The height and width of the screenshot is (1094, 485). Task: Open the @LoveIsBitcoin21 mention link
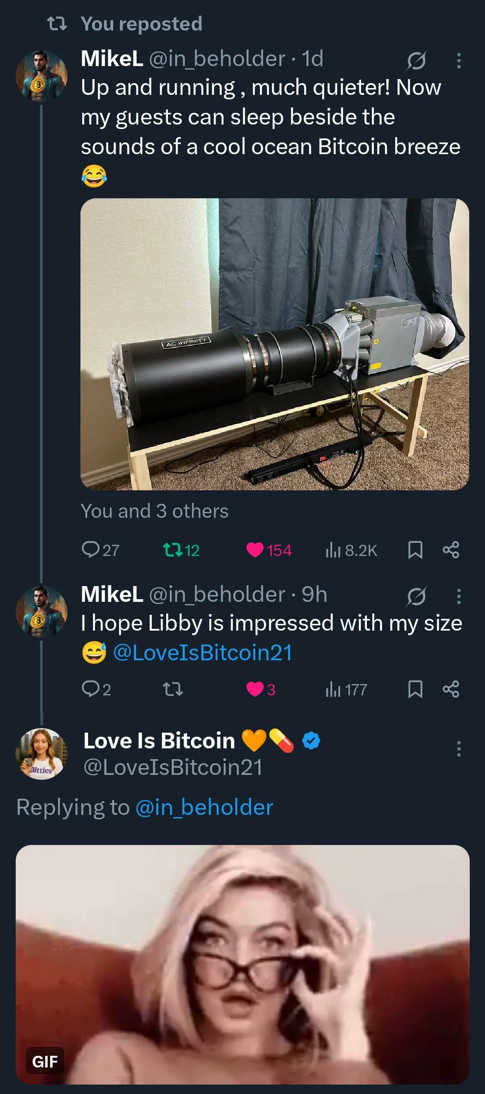tap(203, 653)
